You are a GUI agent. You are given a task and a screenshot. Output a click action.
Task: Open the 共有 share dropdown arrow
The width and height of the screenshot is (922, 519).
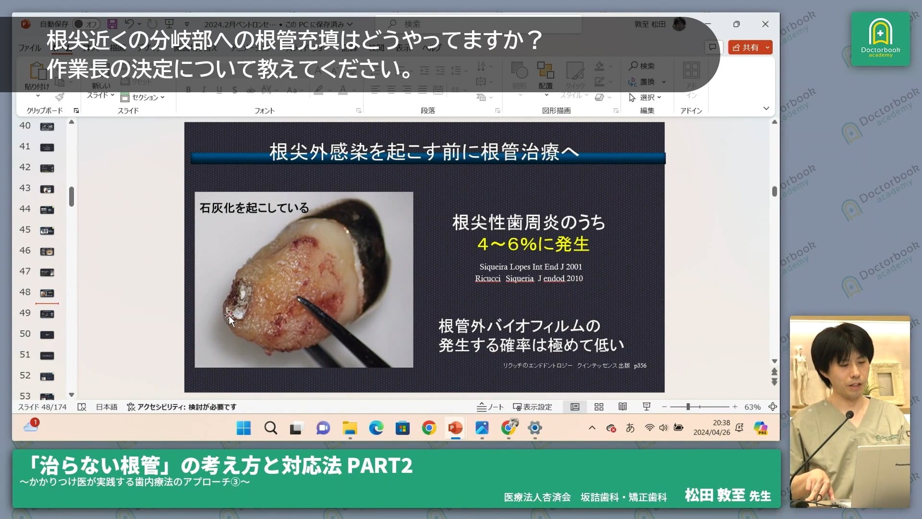tap(767, 47)
